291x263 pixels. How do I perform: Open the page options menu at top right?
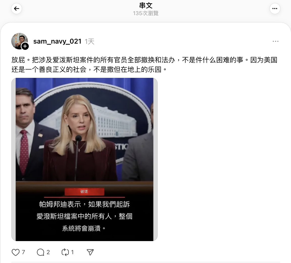[x=275, y=9]
